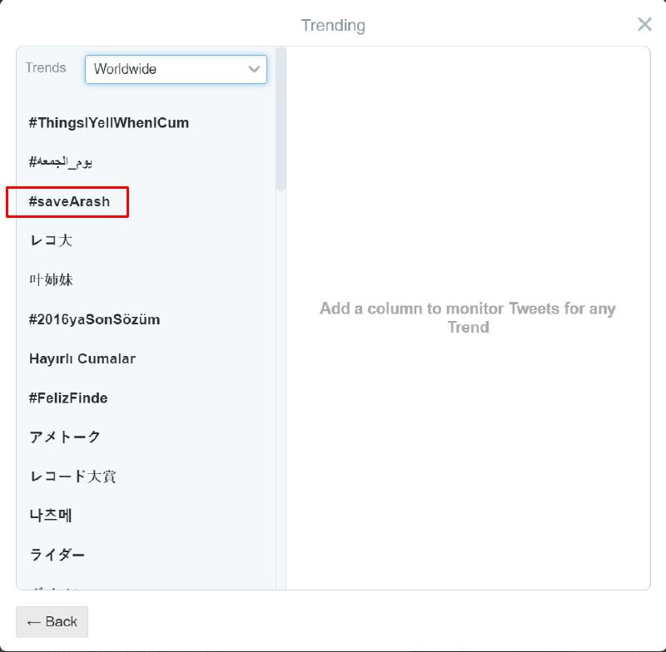Screen dimensions: 666x652
Task: Open the Hayırlı Cumalar trend
Action: click(x=82, y=358)
